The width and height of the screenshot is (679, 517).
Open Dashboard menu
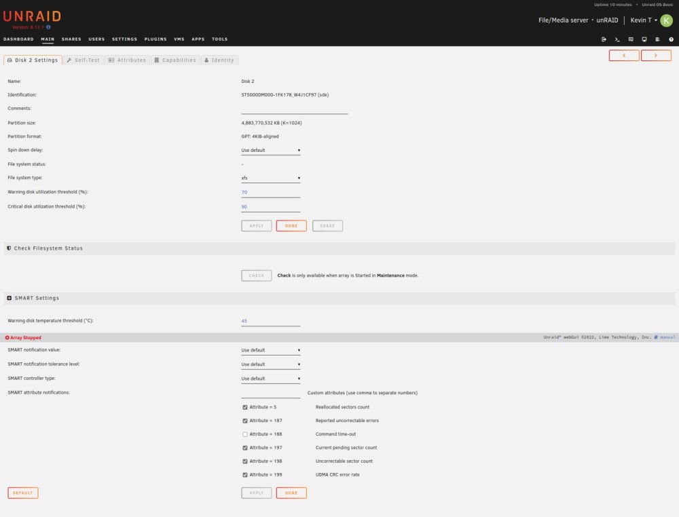(x=18, y=39)
